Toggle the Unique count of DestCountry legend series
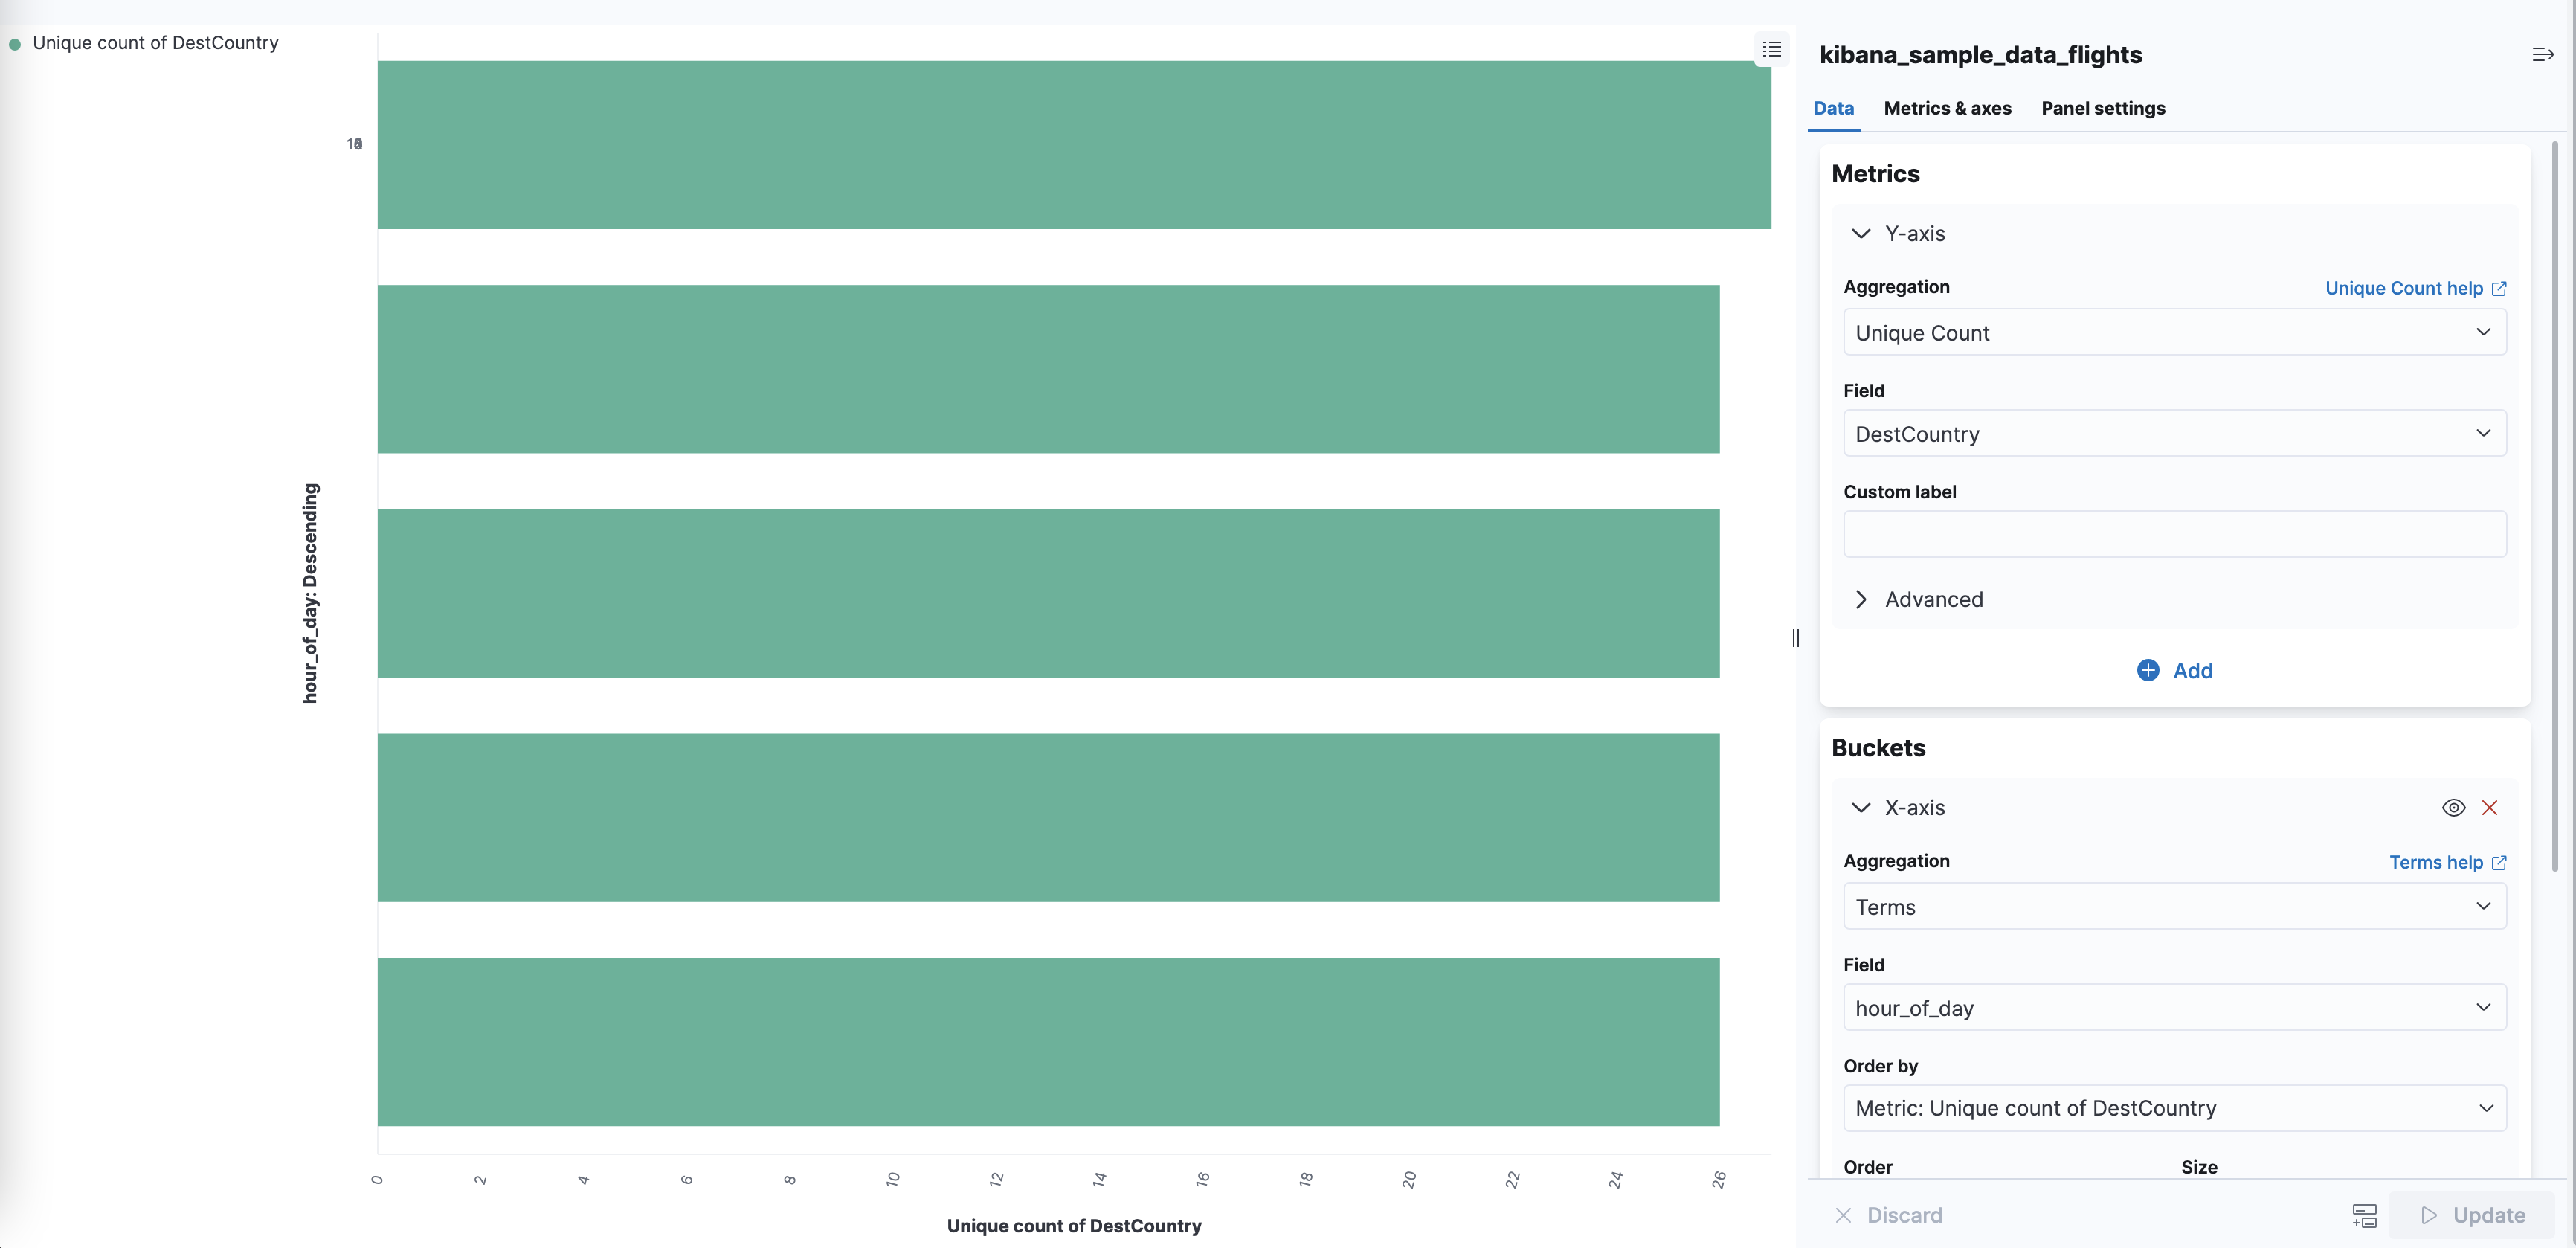Screen dimensions: 2576x1248 [155, 43]
